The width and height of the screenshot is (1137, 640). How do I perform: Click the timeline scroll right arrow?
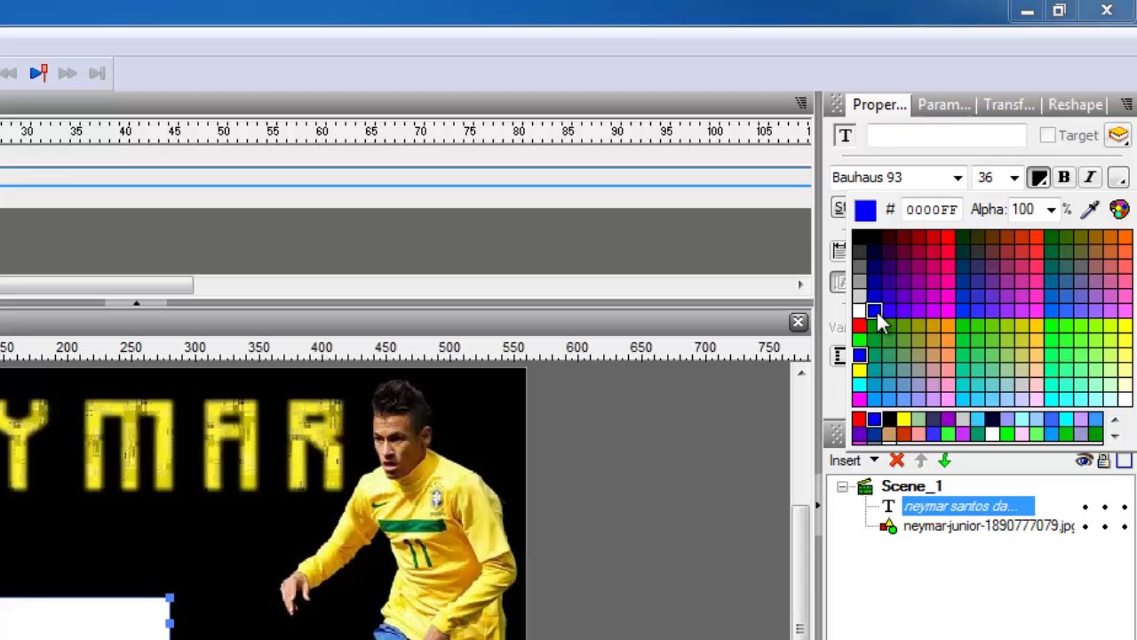[799, 285]
